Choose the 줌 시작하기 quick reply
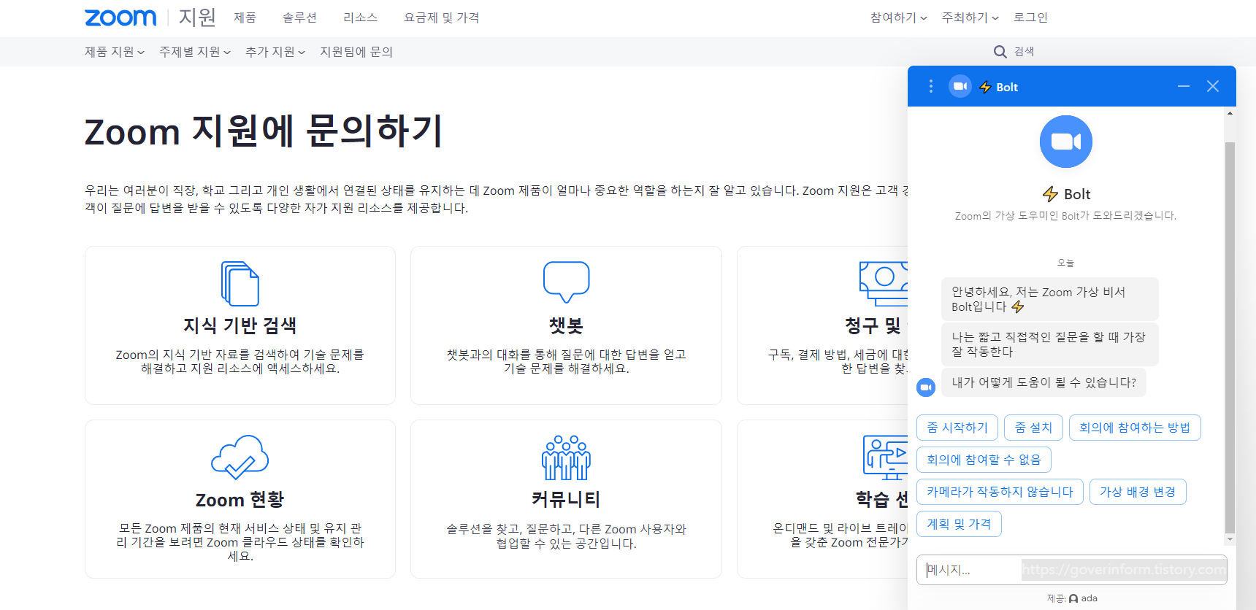 click(x=957, y=428)
